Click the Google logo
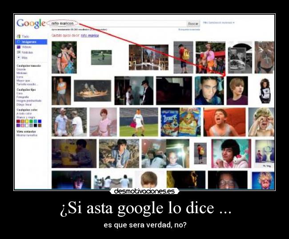 click(x=31, y=24)
